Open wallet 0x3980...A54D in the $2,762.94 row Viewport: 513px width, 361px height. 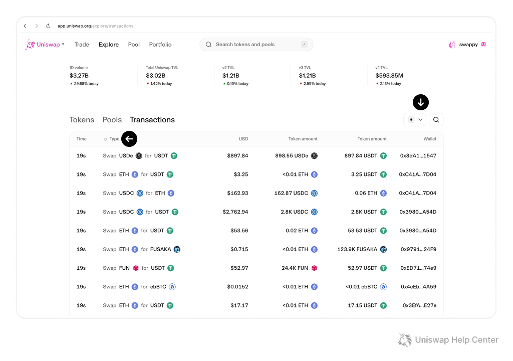tap(418, 212)
